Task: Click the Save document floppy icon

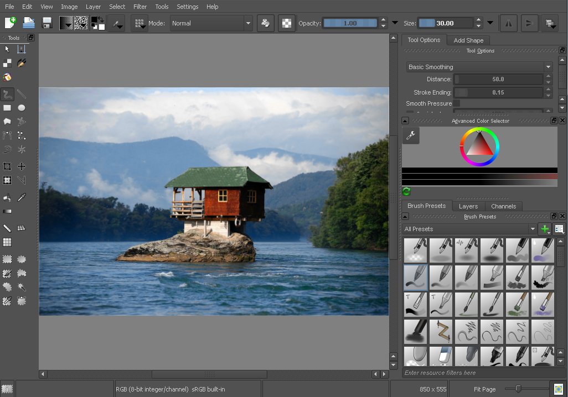Action: 47,23
